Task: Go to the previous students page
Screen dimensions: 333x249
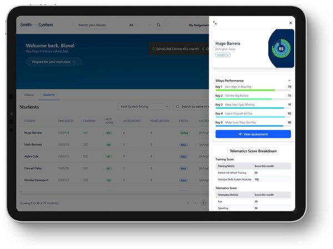Action: pos(195,203)
